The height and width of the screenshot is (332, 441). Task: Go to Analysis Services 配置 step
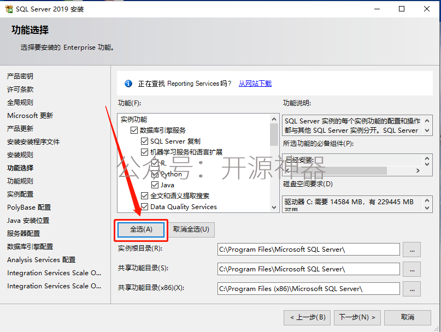[42, 260]
